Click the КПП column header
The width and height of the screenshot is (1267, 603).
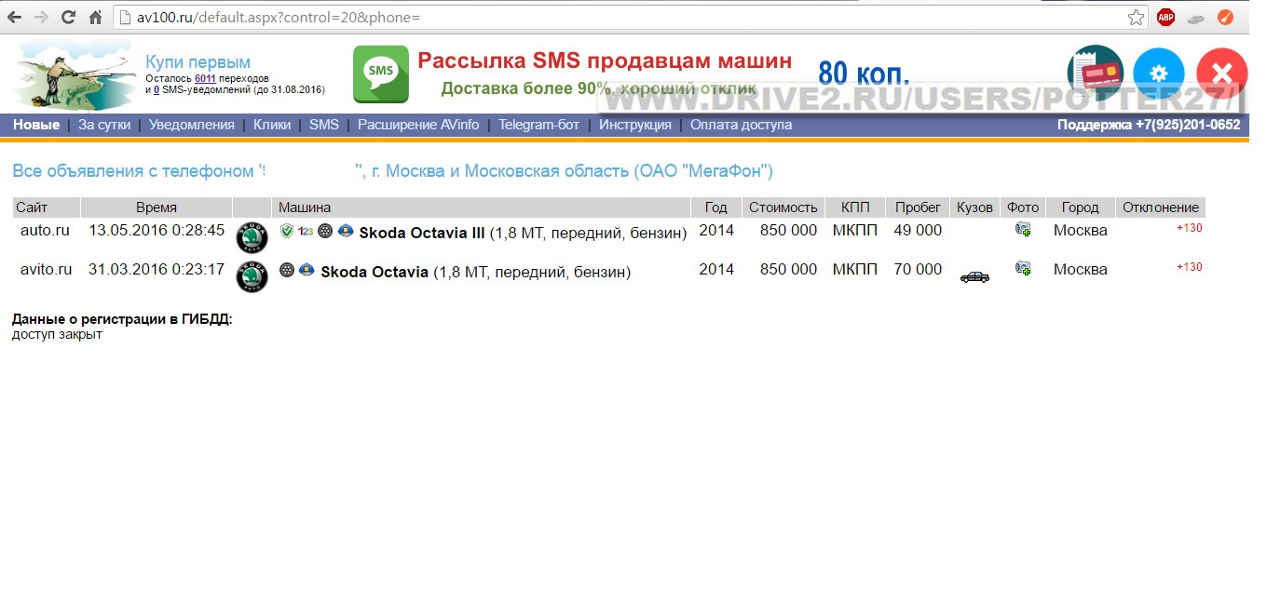tap(855, 208)
